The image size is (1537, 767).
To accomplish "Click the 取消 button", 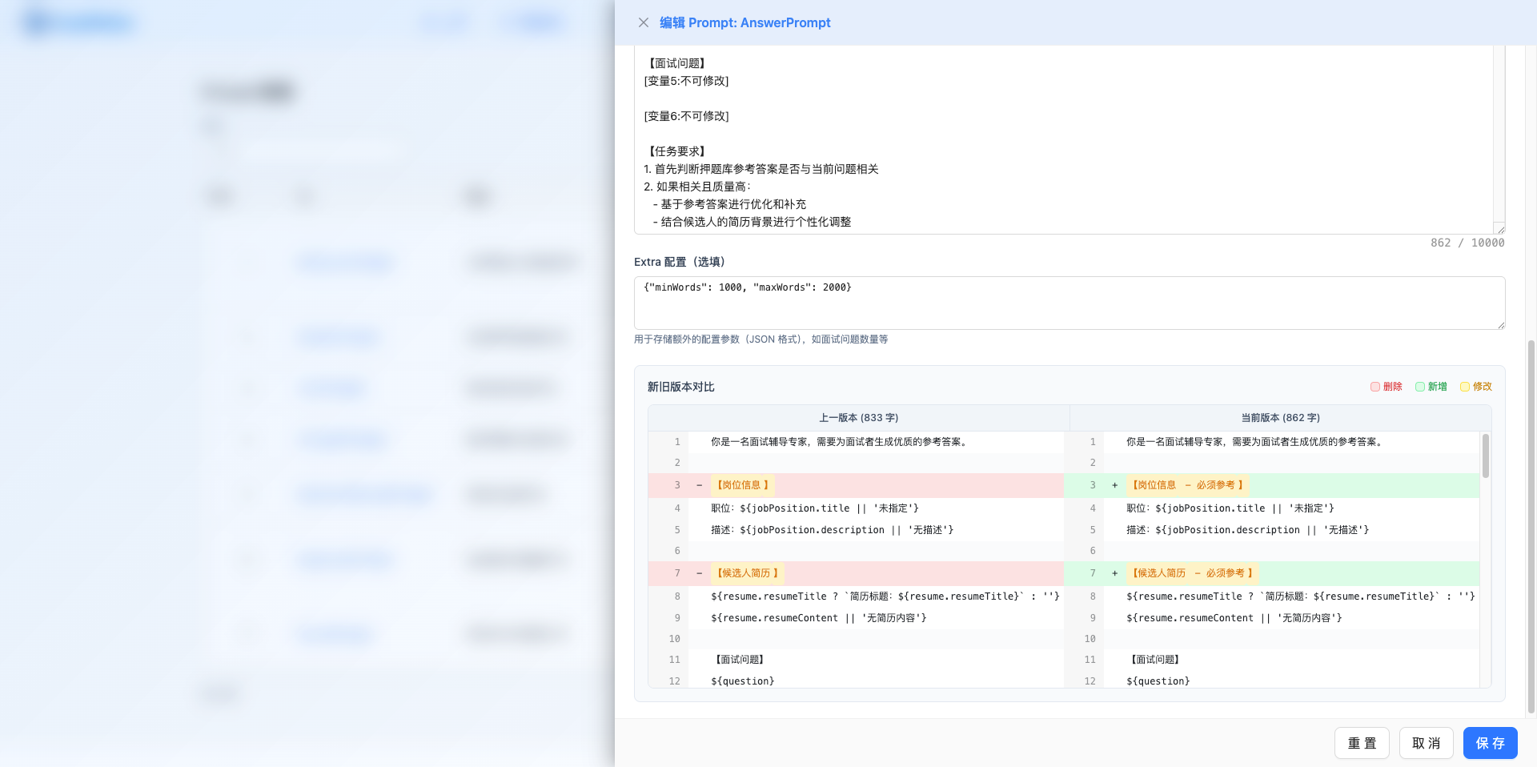I will tap(1426, 743).
